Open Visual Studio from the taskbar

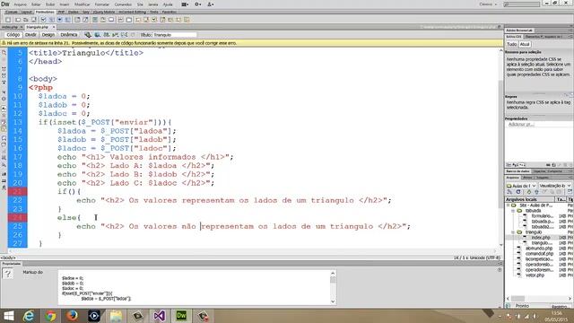[x=160, y=316]
